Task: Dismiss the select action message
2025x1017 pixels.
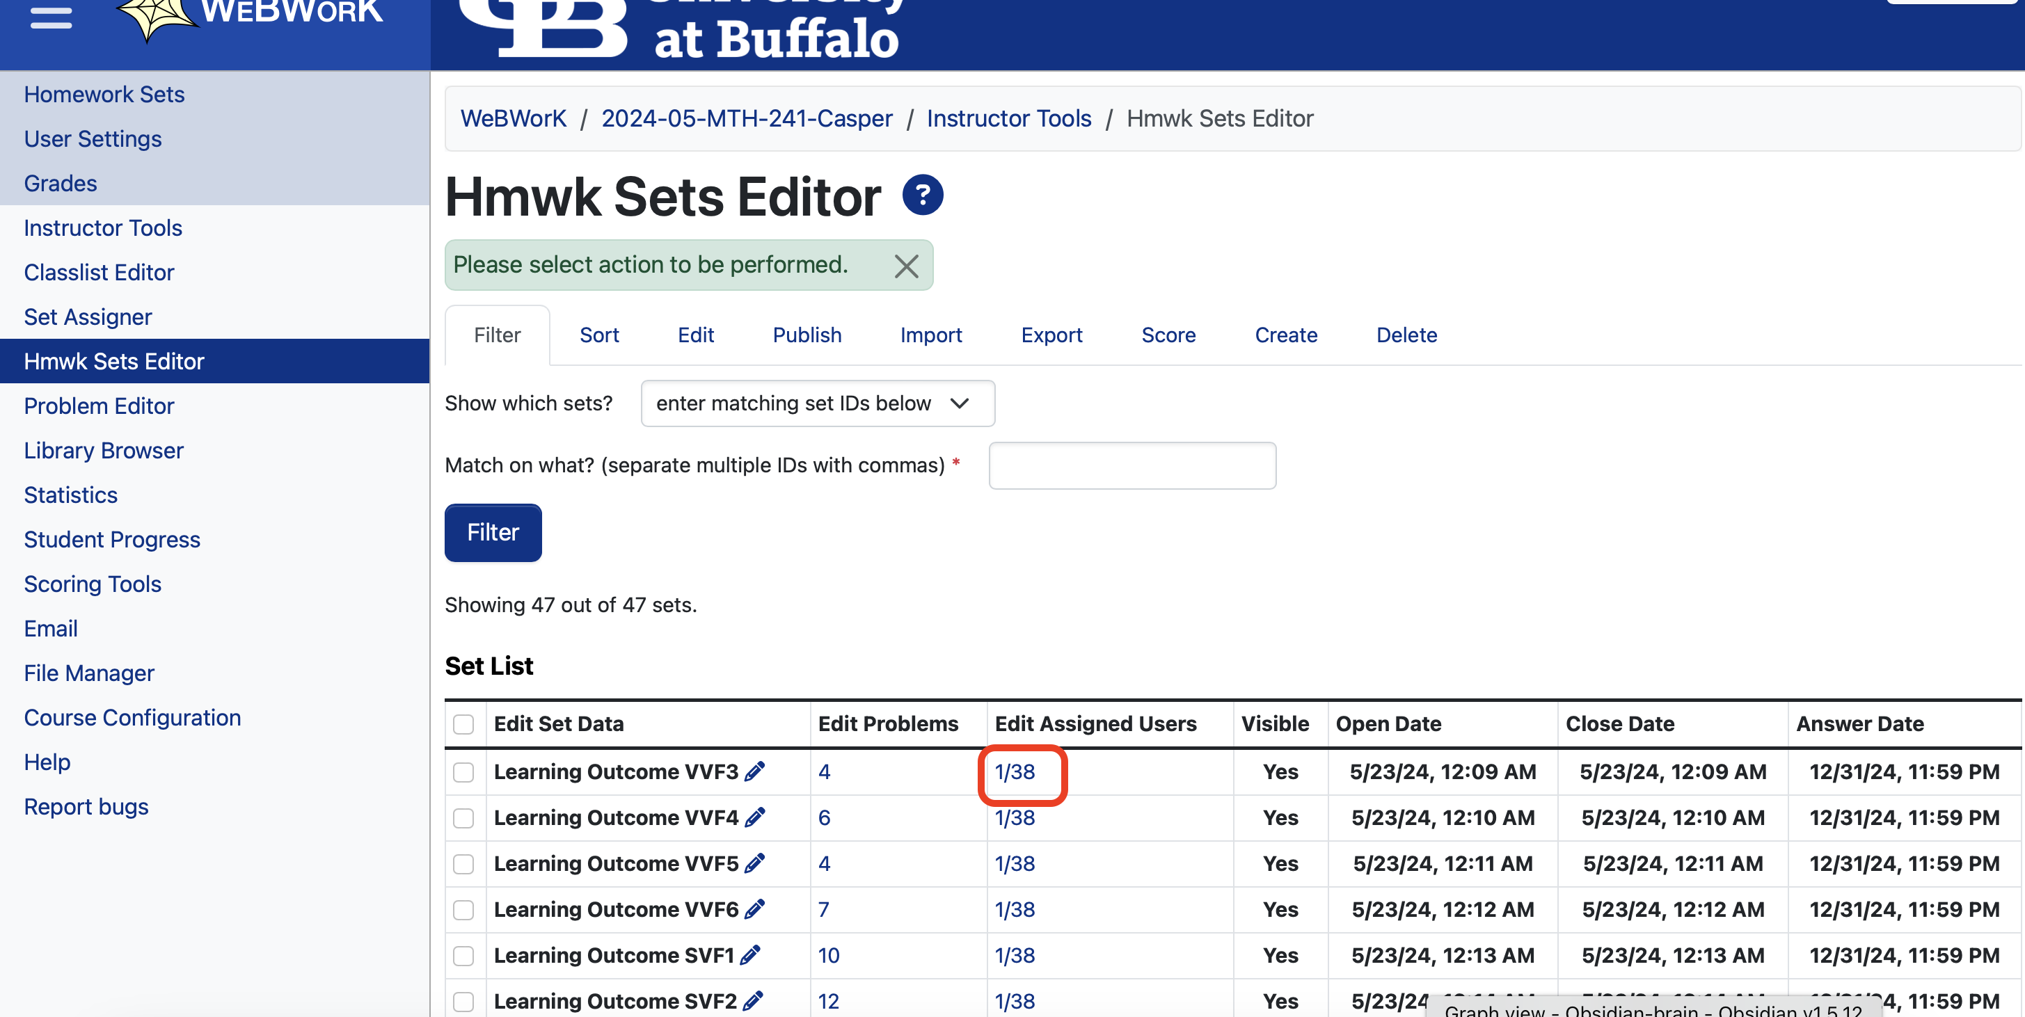Action: click(905, 266)
